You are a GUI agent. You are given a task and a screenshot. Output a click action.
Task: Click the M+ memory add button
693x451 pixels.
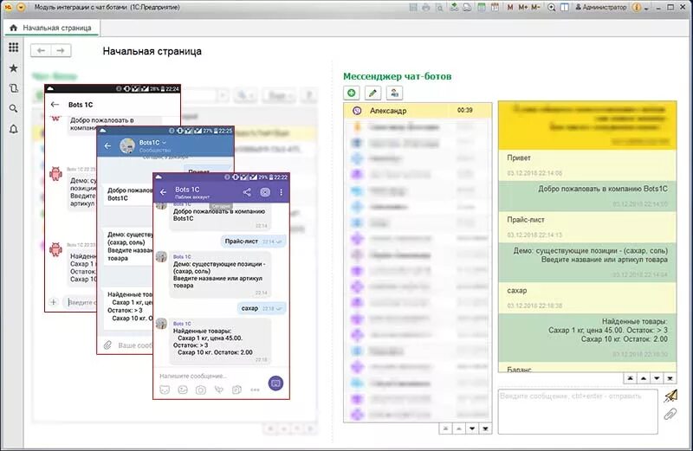(523, 8)
